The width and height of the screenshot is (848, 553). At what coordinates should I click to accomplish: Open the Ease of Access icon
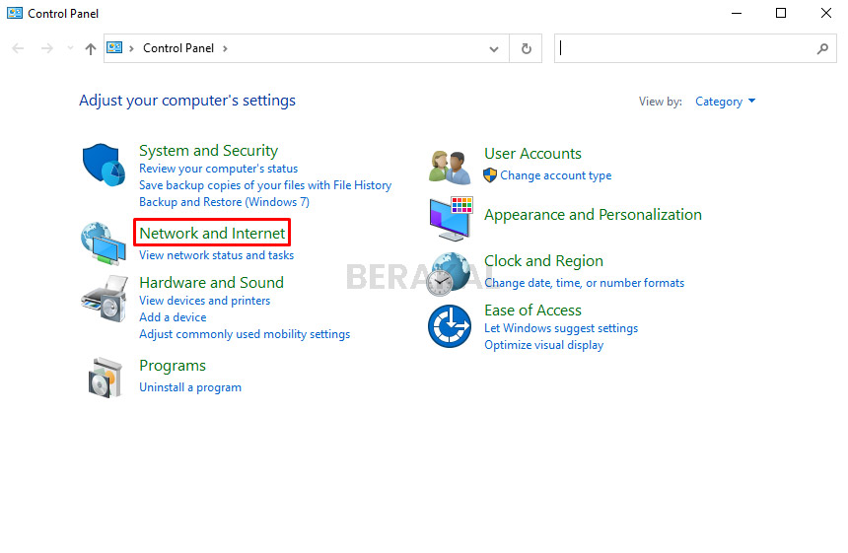tap(450, 326)
